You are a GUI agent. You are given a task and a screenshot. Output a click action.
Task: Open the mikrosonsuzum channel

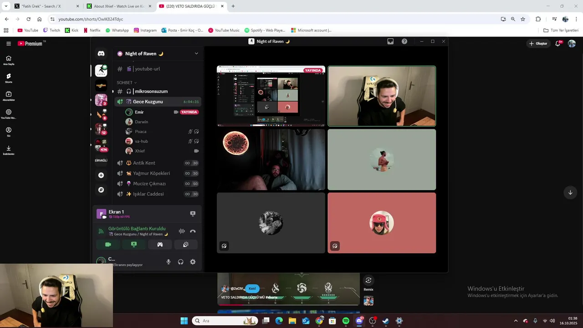pyautogui.click(x=158, y=91)
